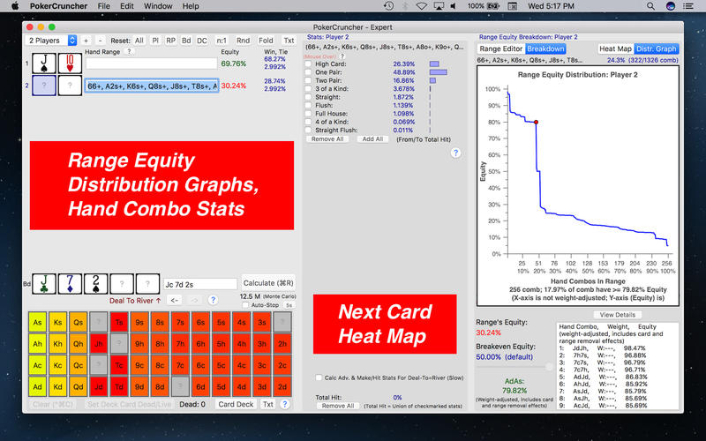Click the red point on equity graph
Image resolution: width=706 pixels, height=441 pixels.
coord(536,122)
